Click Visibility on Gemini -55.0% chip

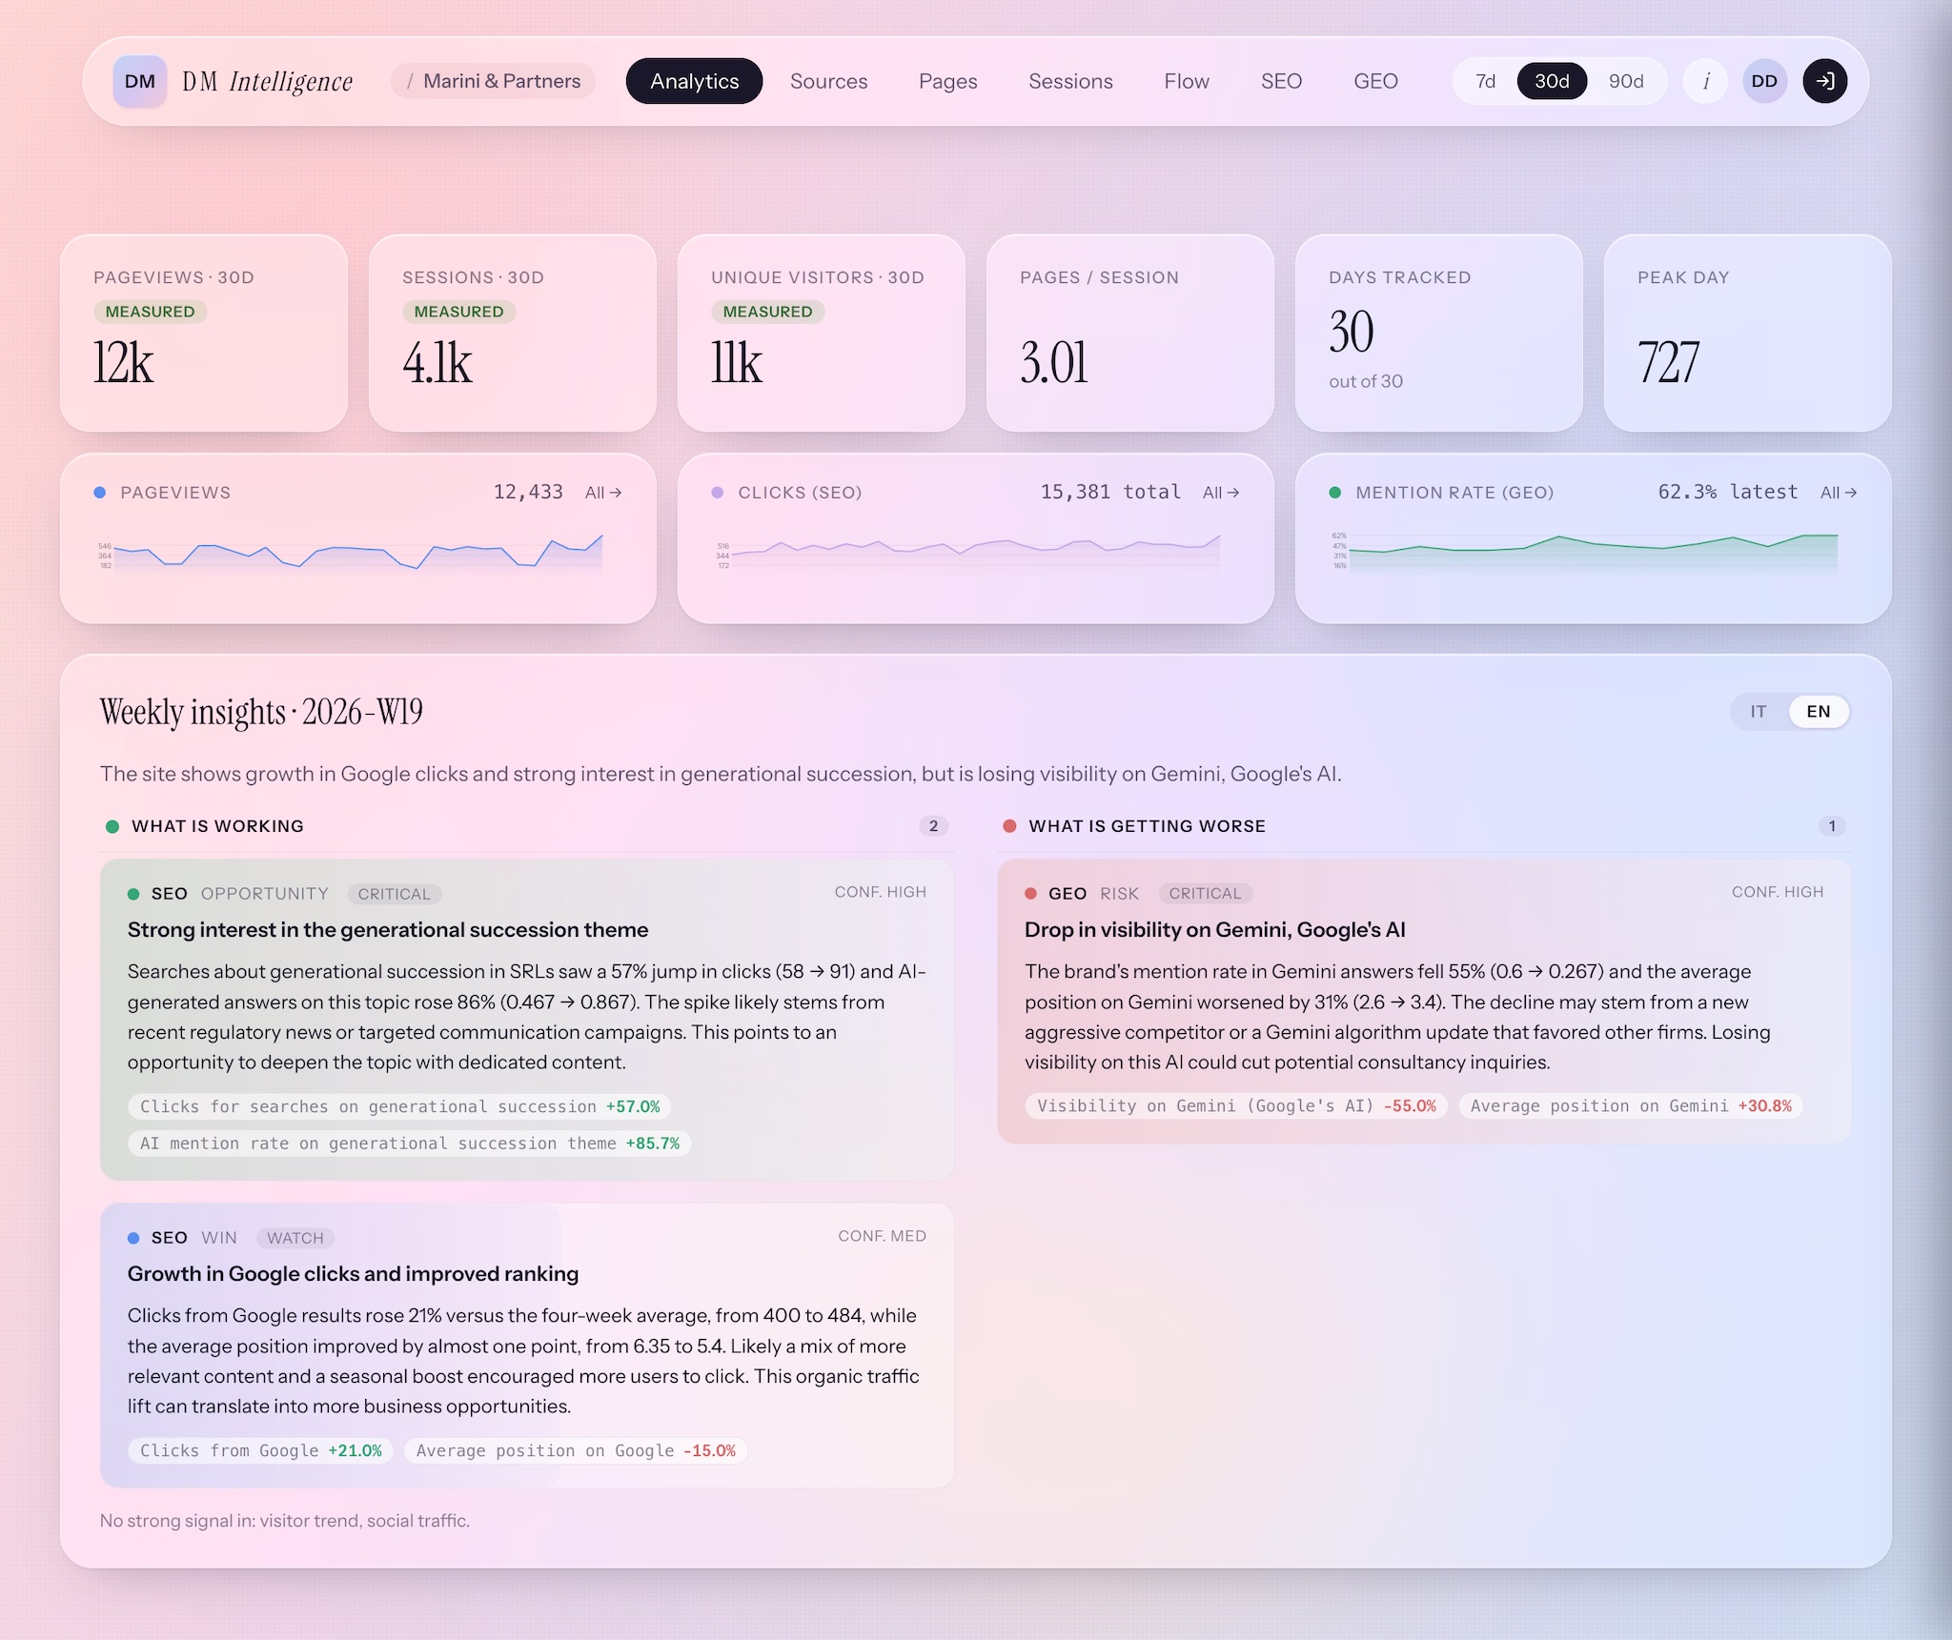(1237, 1105)
